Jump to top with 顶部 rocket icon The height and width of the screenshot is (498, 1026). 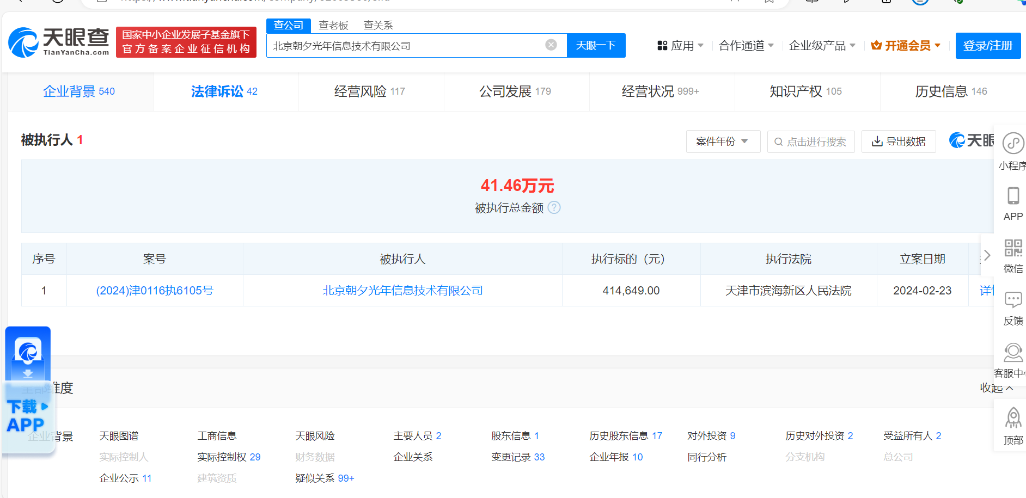click(1013, 418)
